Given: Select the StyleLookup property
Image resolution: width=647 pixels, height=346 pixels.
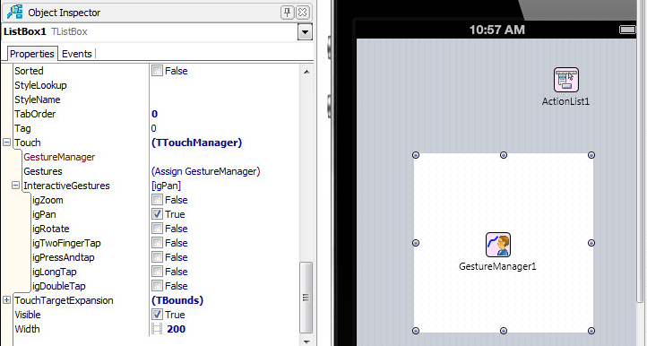Looking at the screenshot, I should tap(40, 85).
